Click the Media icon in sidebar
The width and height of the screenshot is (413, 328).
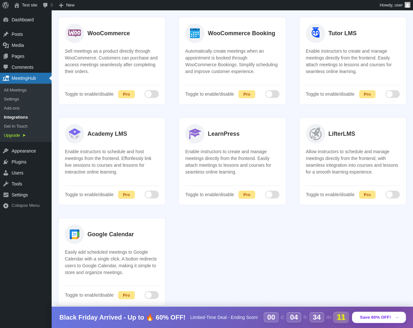coord(6,45)
